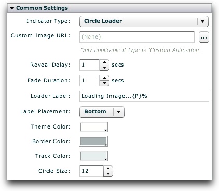Viewport: 219px width, 191px height.
Task: Open the Theme Color swatch picker
Action: (x=93, y=127)
